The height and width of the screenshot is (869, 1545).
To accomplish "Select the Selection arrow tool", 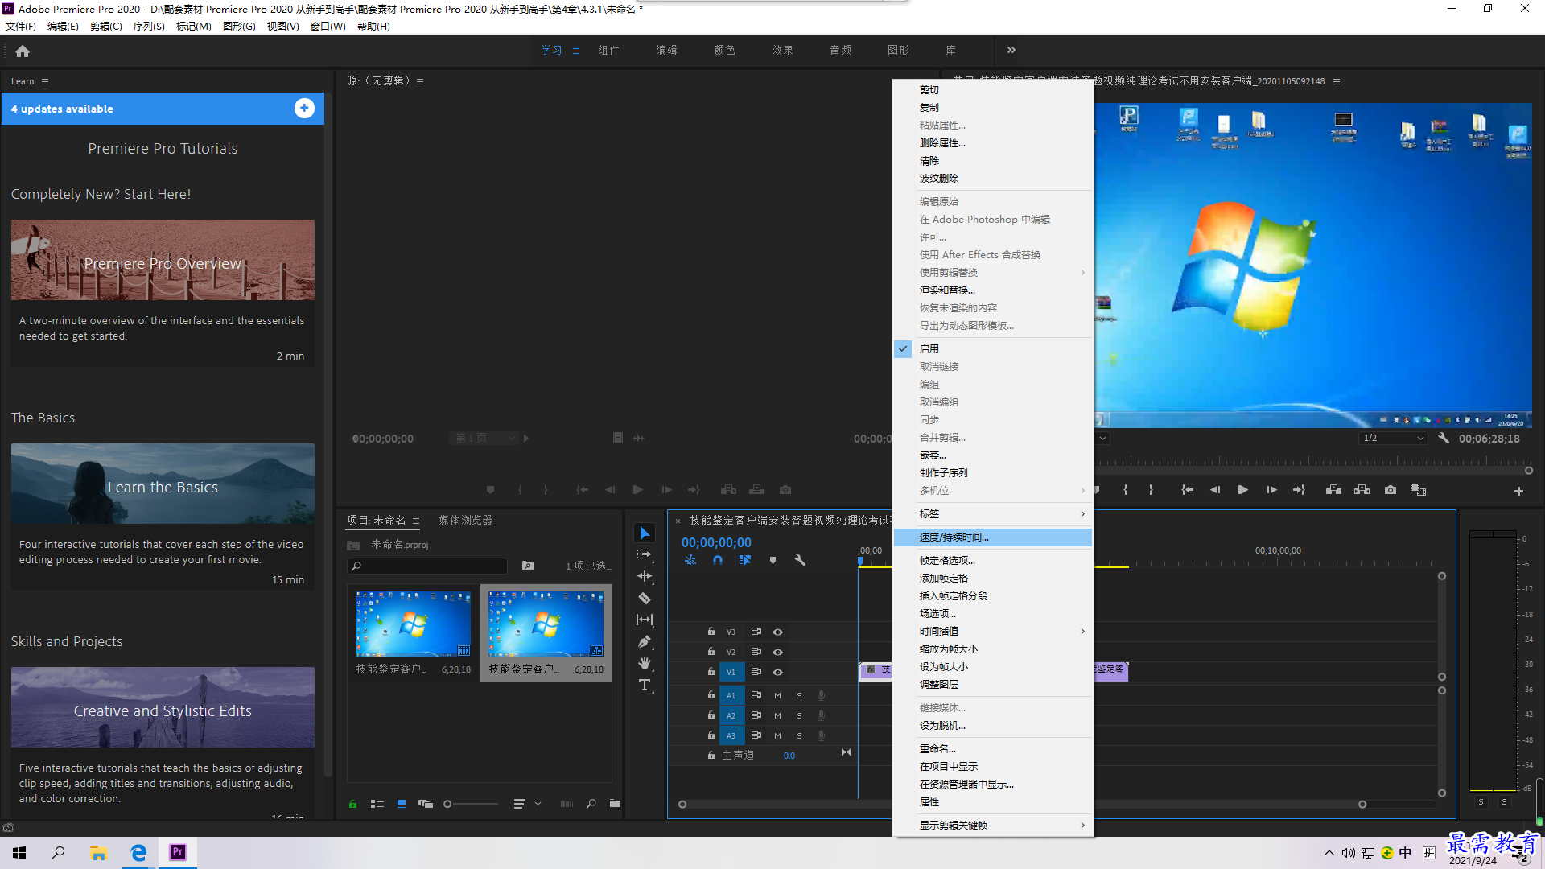I will tap(645, 533).
